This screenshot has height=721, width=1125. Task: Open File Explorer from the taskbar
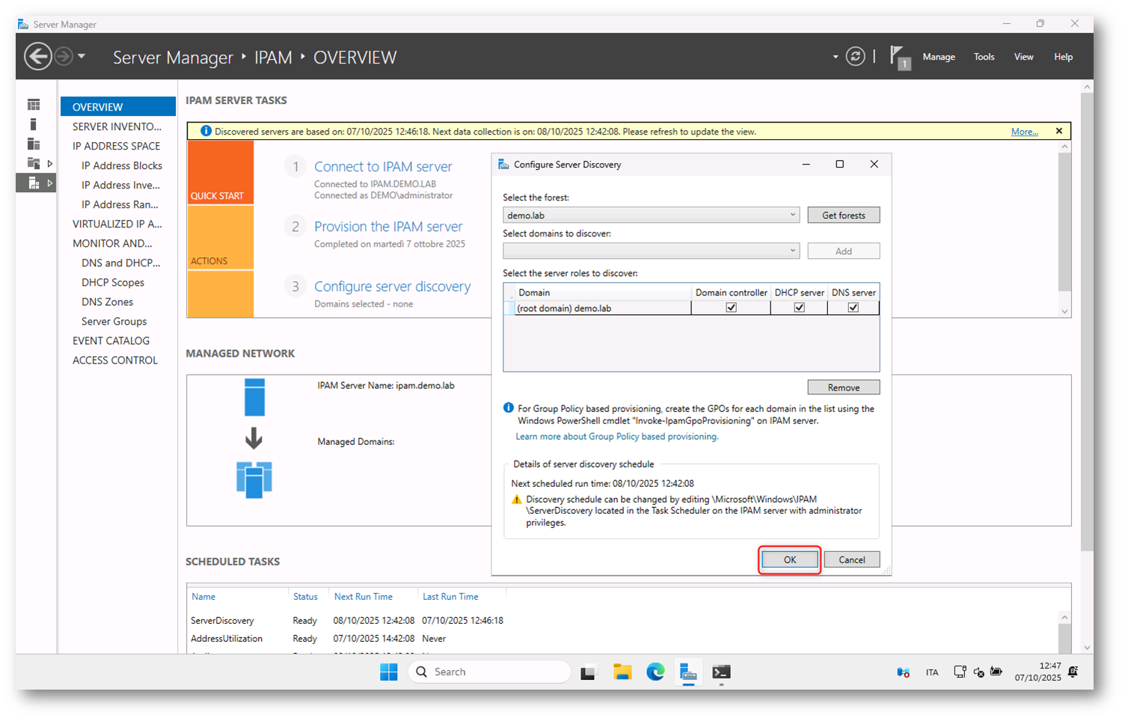click(x=622, y=672)
